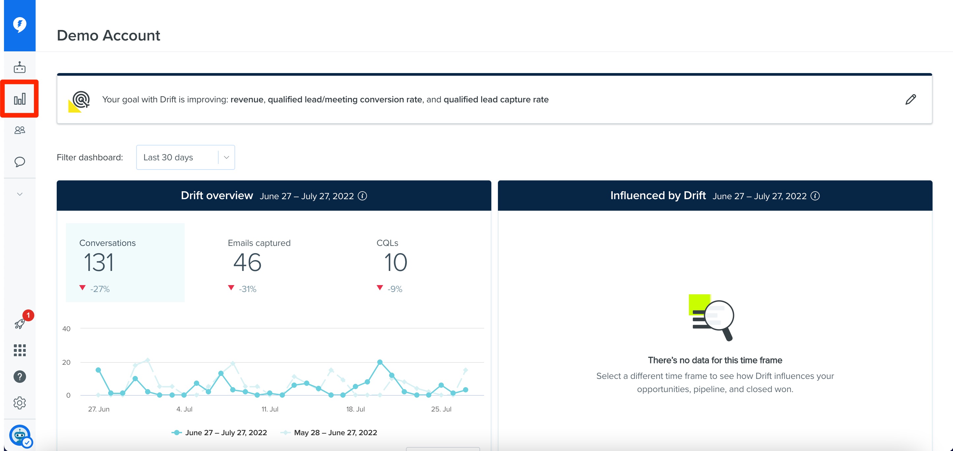Open the rocket icon with notification
This screenshot has height=451, width=953.
19,324
